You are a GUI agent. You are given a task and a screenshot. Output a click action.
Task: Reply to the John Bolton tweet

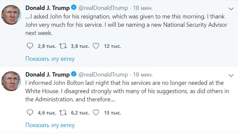click(x=30, y=113)
